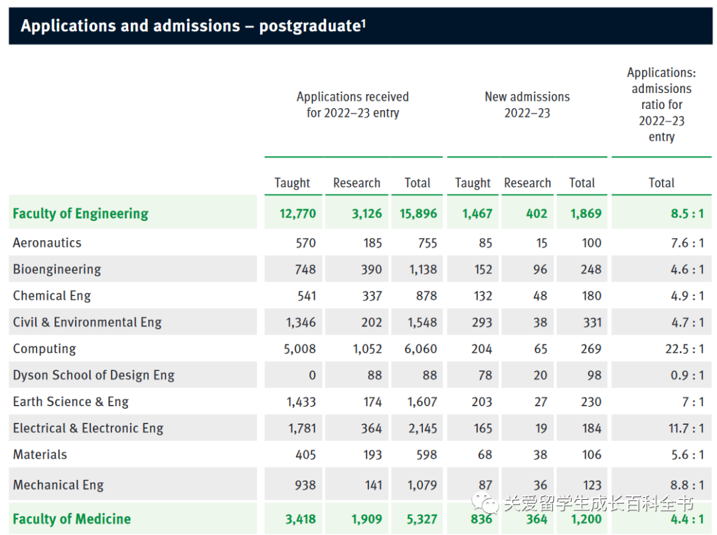Image resolution: width=717 pixels, height=535 pixels.
Task: Click Mechanical Eng total applications 1,079
Action: (422, 485)
